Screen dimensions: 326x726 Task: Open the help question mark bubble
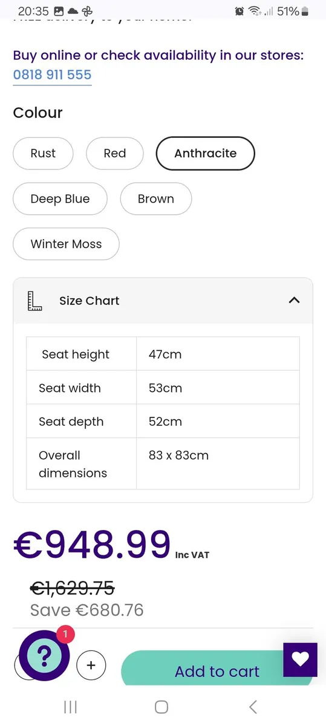44,656
